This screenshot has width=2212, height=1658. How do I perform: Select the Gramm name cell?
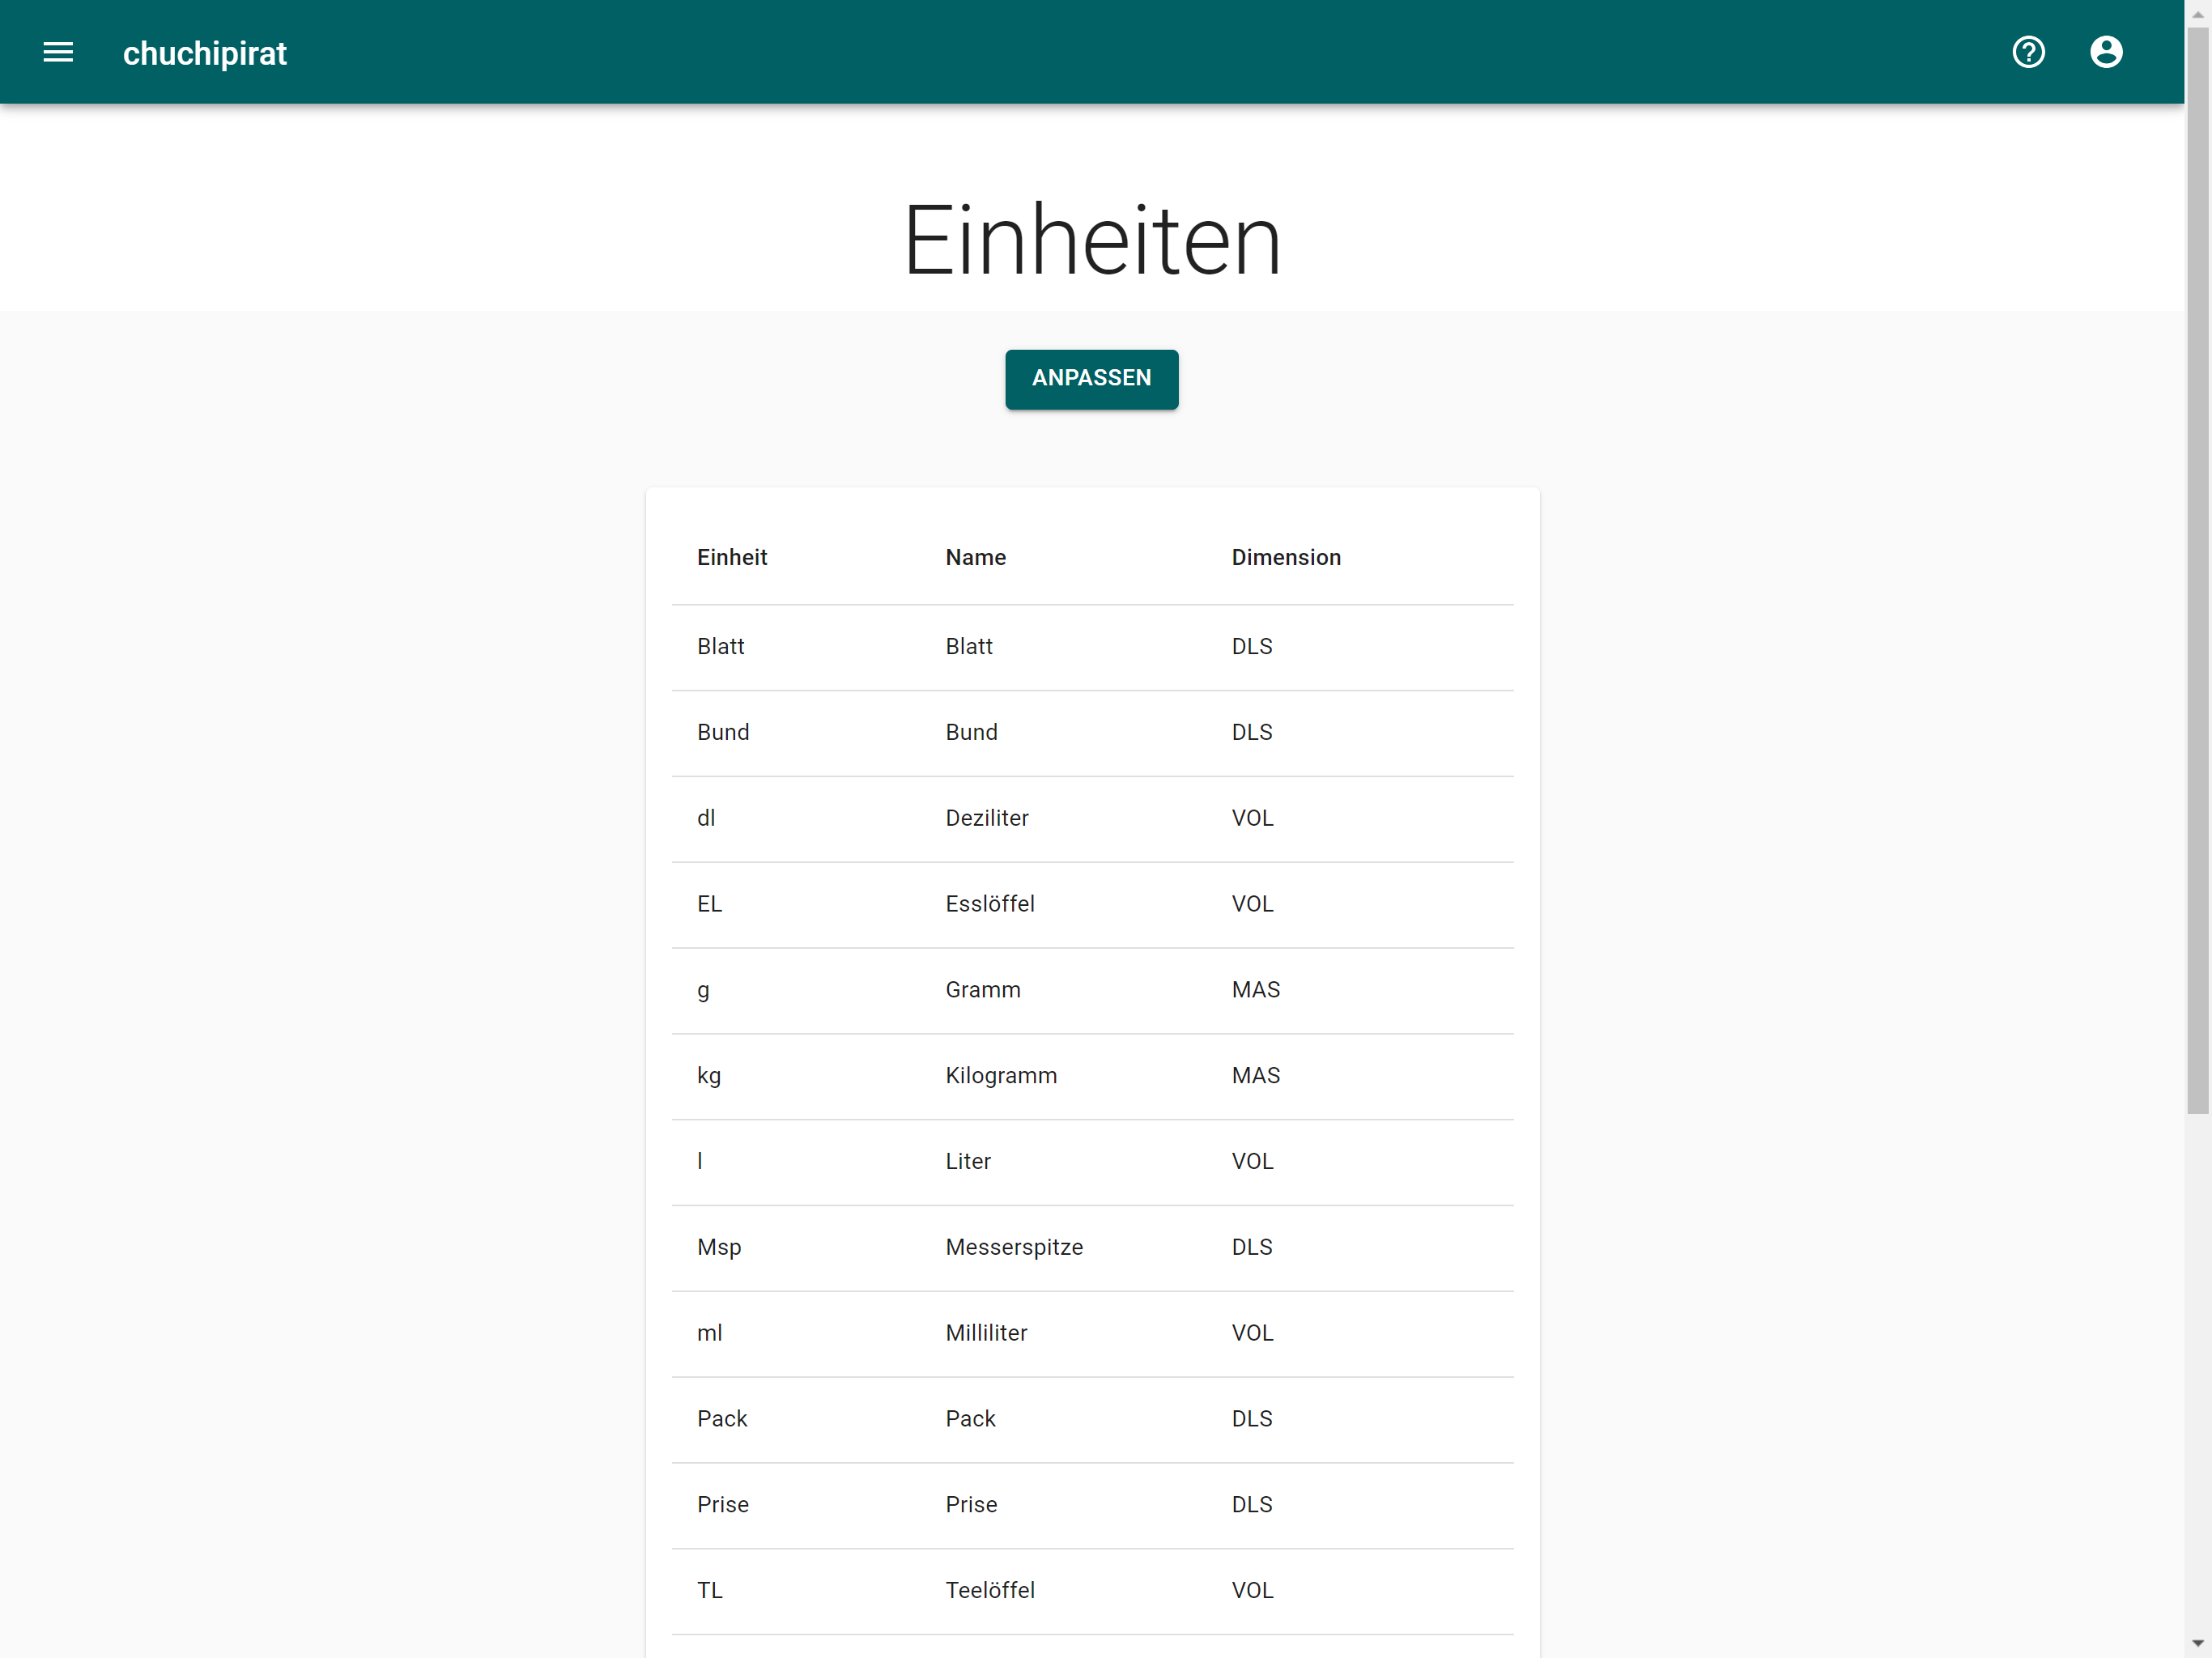(983, 990)
